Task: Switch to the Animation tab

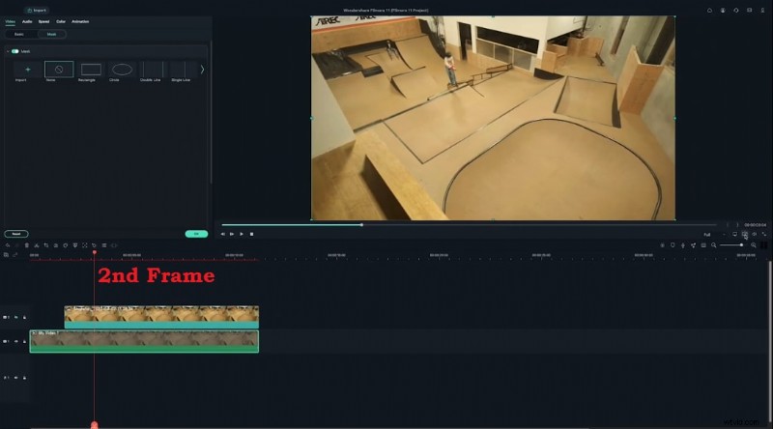Action: coord(80,21)
